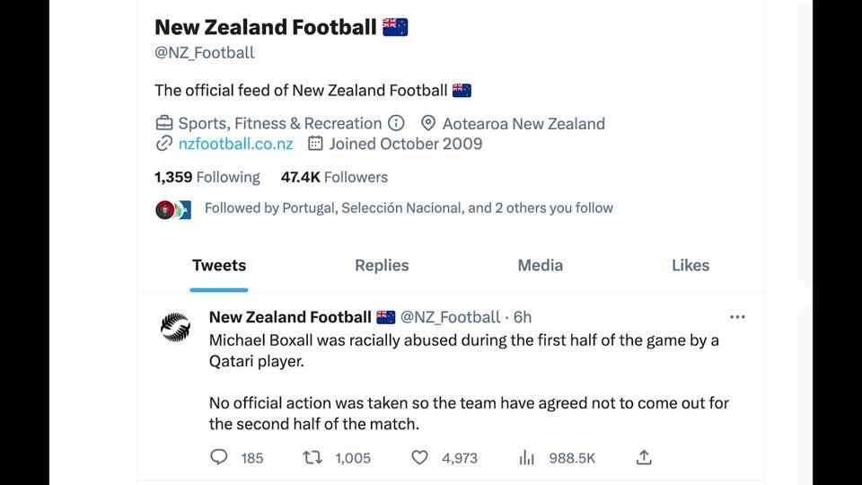Click the @NZ_Football handle in the tweet header
The width and height of the screenshot is (862, 485).
pos(450,317)
